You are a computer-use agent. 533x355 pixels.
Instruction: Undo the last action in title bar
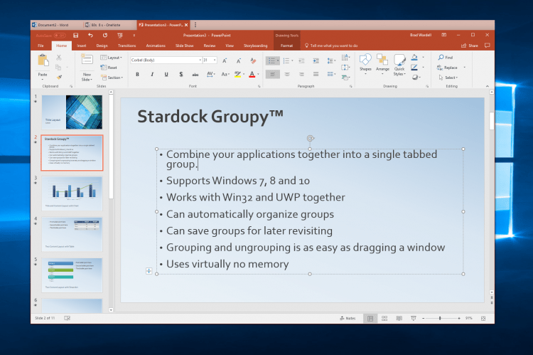90,34
